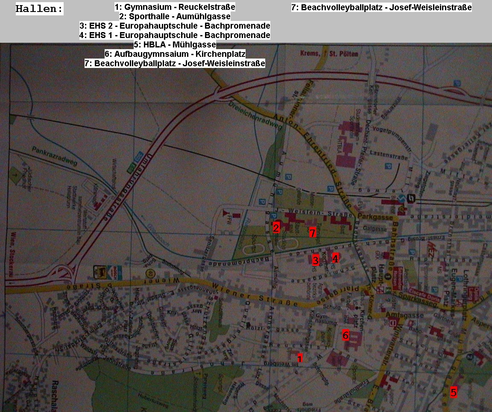
Task: Click the yellow route 40 road marker
Action: tap(151, 274)
